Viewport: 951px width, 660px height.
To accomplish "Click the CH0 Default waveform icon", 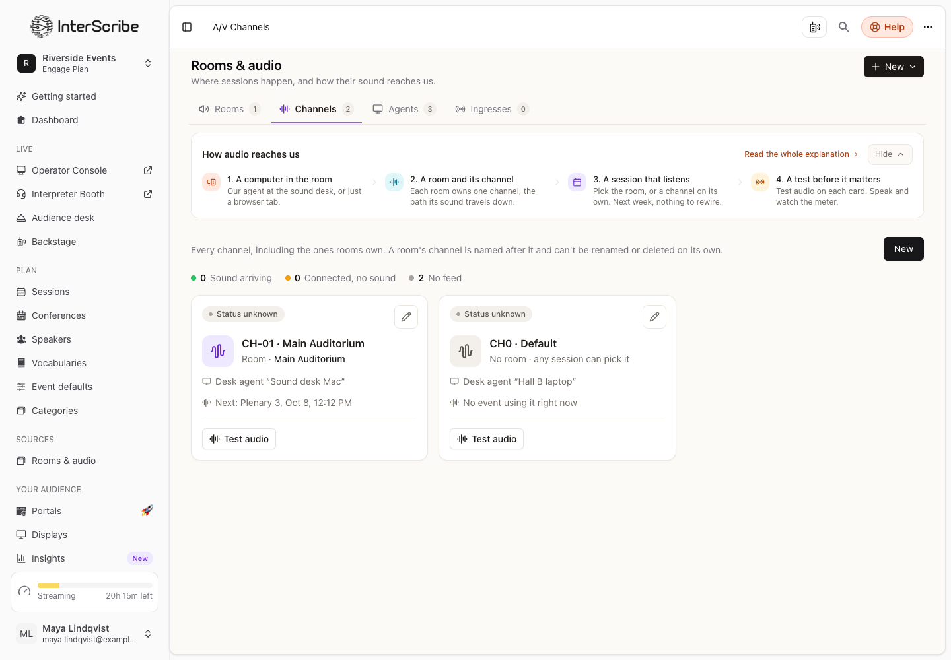I will 466,351.
